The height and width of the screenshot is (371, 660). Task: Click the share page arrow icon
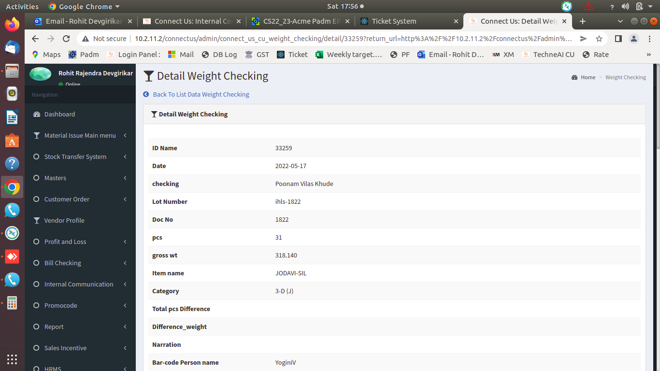[x=584, y=39]
